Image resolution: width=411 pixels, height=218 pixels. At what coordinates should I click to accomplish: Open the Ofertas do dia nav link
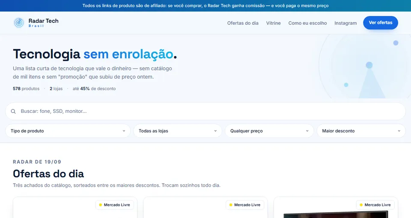pos(243,23)
